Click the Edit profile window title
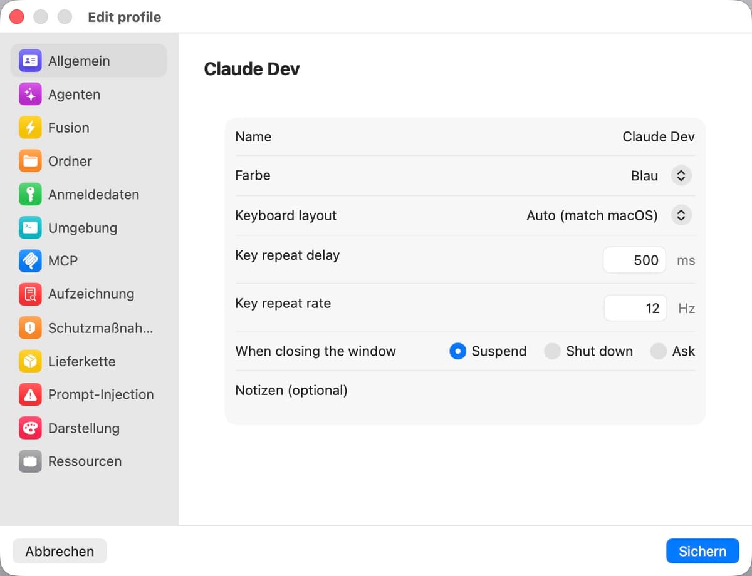Viewport: 752px width, 576px height. pos(124,17)
